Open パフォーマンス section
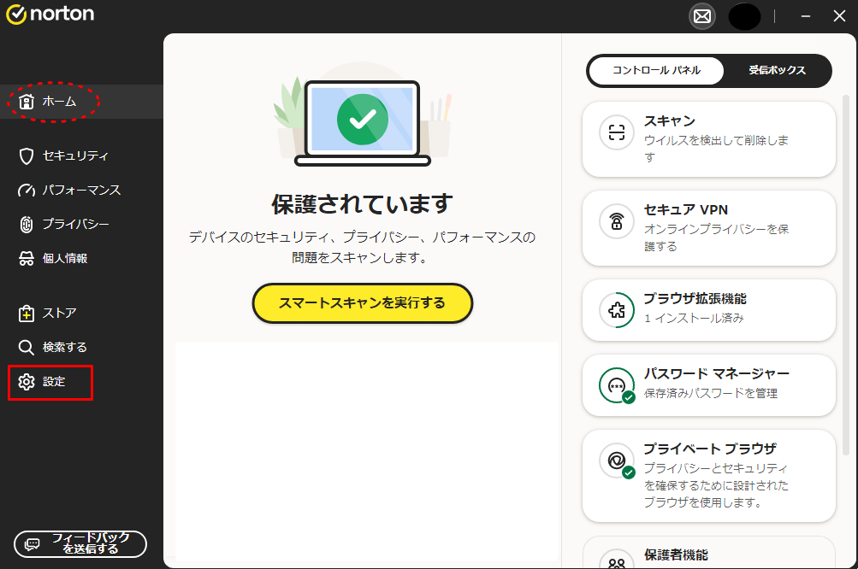Viewport: 858px width, 569px height. (81, 191)
